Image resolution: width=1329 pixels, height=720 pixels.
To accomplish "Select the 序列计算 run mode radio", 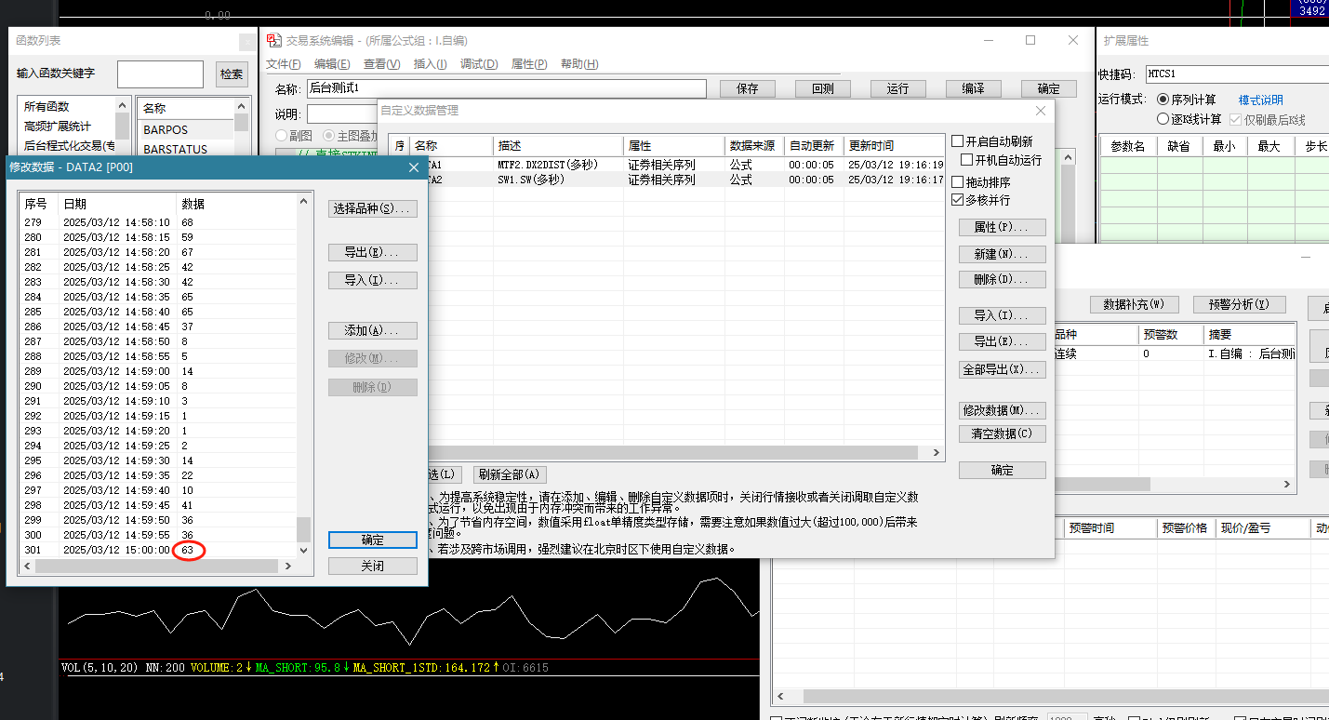I will [1163, 100].
